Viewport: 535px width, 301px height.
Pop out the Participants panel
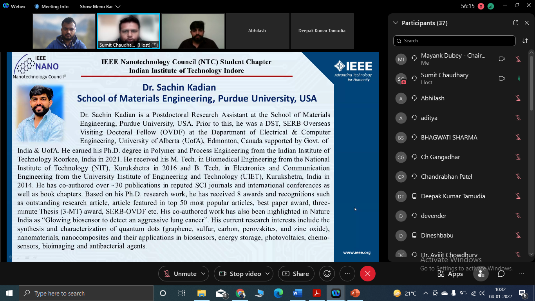pyautogui.click(x=516, y=23)
